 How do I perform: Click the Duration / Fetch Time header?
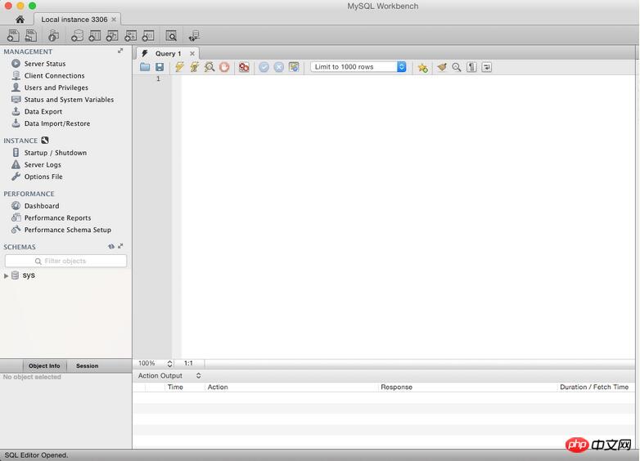click(594, 387)
